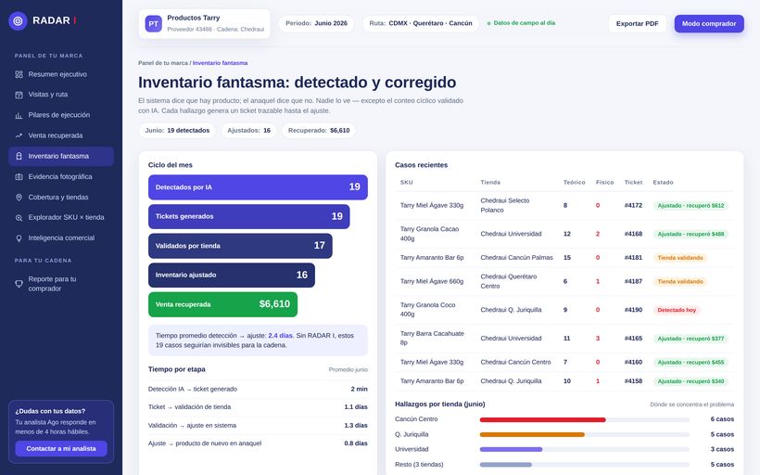Click the Validados por tienda bar
Image resolution: width=760 pixels, height=475 pixels.
pyautogui.click(x=240, y=246)
